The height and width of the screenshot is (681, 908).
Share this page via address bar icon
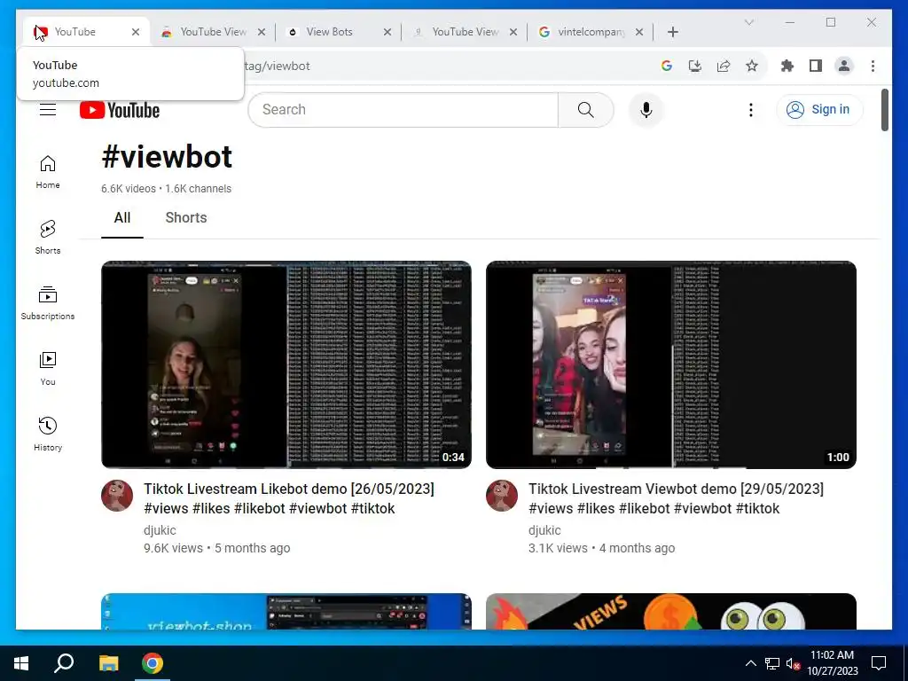click(x=724, y=66)
